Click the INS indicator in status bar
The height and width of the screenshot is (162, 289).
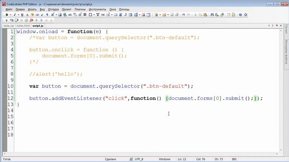click(x=234, y=159)
